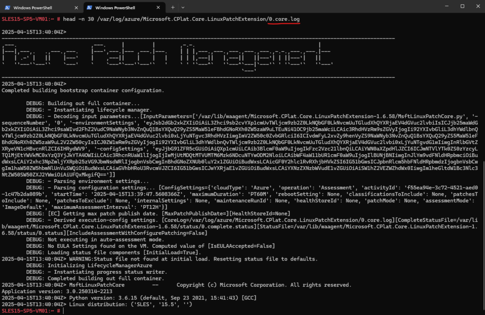Click 'Getting max patch publish date' debug line

[158, 214]
